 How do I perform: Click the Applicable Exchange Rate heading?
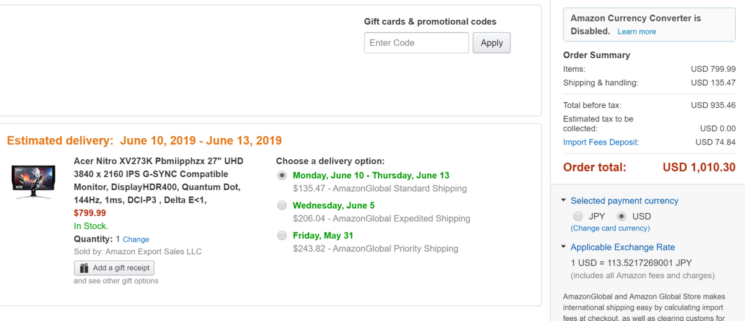(x=623, y=247)
